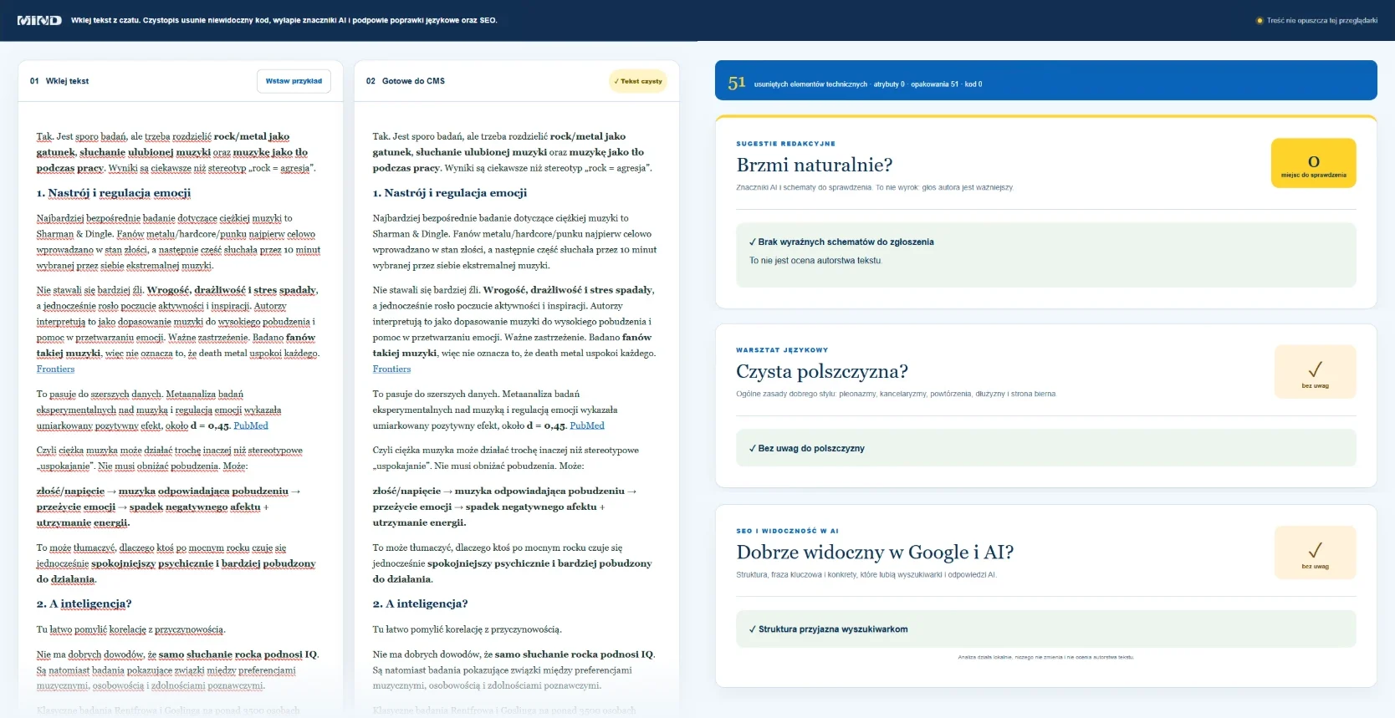Click the checkmark badge in Warsztat językowy card
The image size is (1395, 718).
tap(1315, 372)
